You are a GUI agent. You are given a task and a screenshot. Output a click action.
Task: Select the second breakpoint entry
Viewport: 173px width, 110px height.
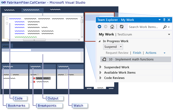[x=43, y=82]
